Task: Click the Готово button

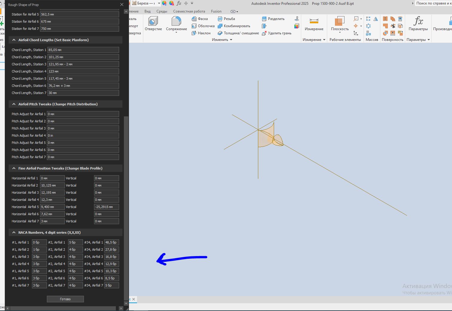Action: point(65,299)
